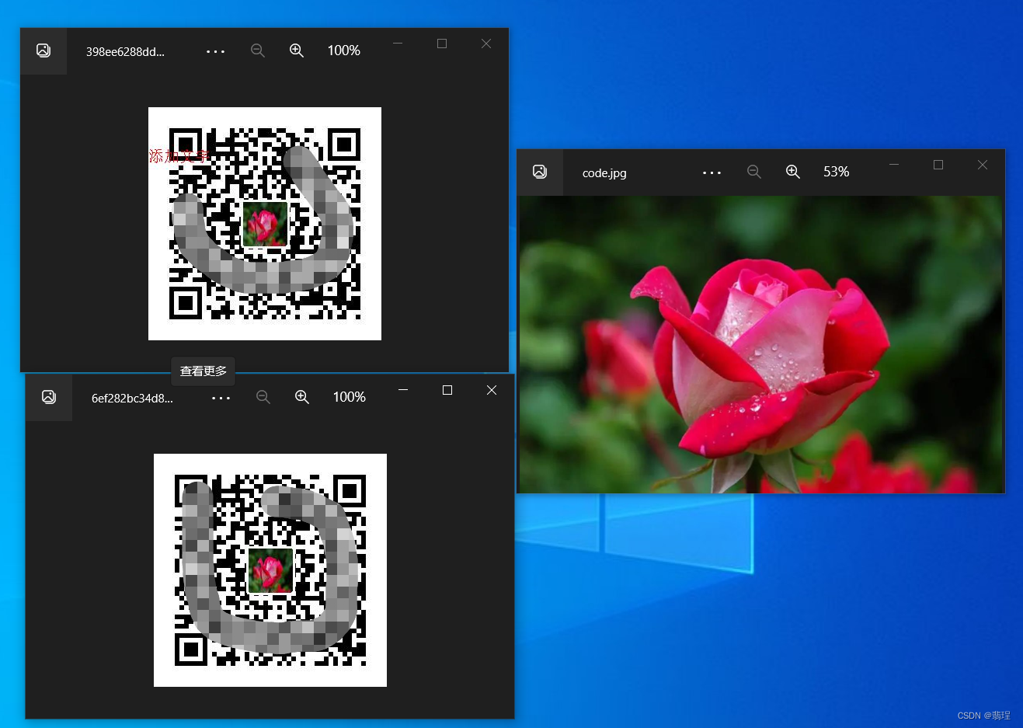Screen dimensions: 1023x728
Task: Close the code.jpg window
Action: 983,165
